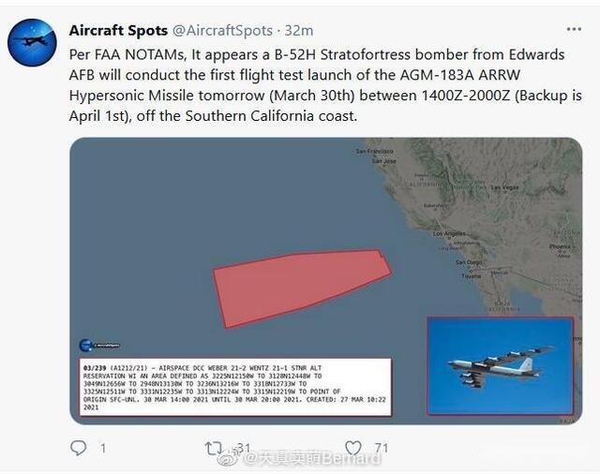
Task: Open the Aircraft Spots profile avatar
Action: [x=32, y=42]
